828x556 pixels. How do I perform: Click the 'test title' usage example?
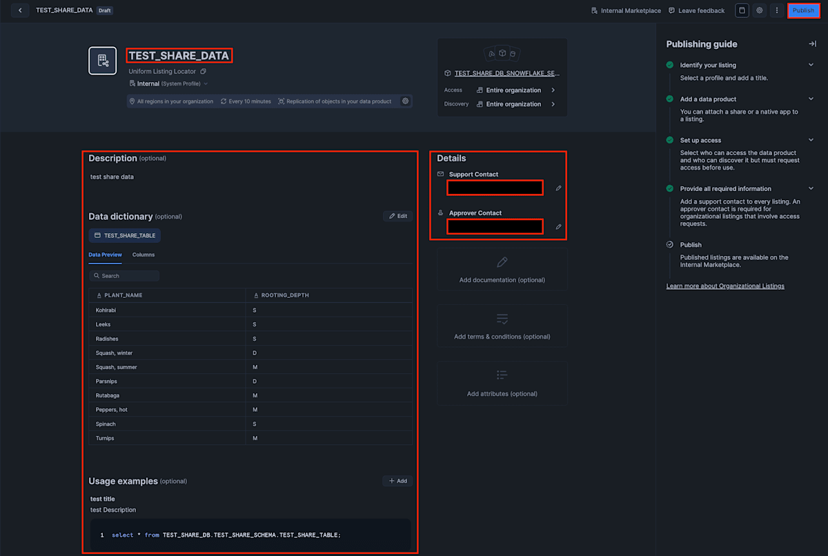pyautogui.click(x=103, y=499)
